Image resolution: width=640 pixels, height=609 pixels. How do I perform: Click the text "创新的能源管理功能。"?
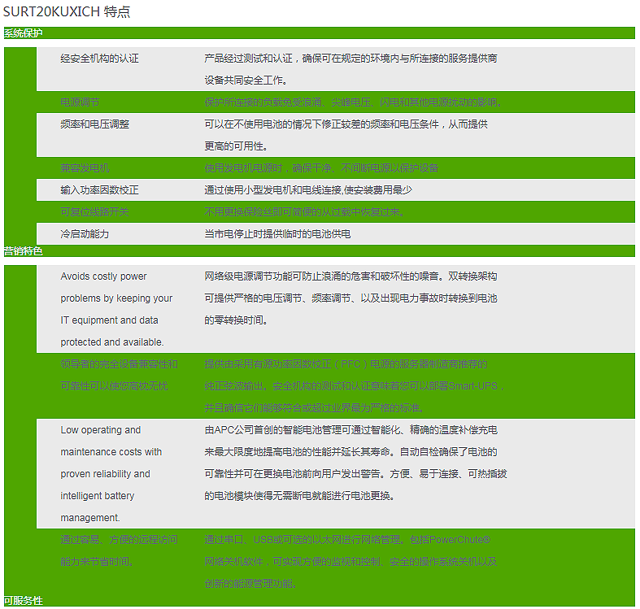(250, 584)
